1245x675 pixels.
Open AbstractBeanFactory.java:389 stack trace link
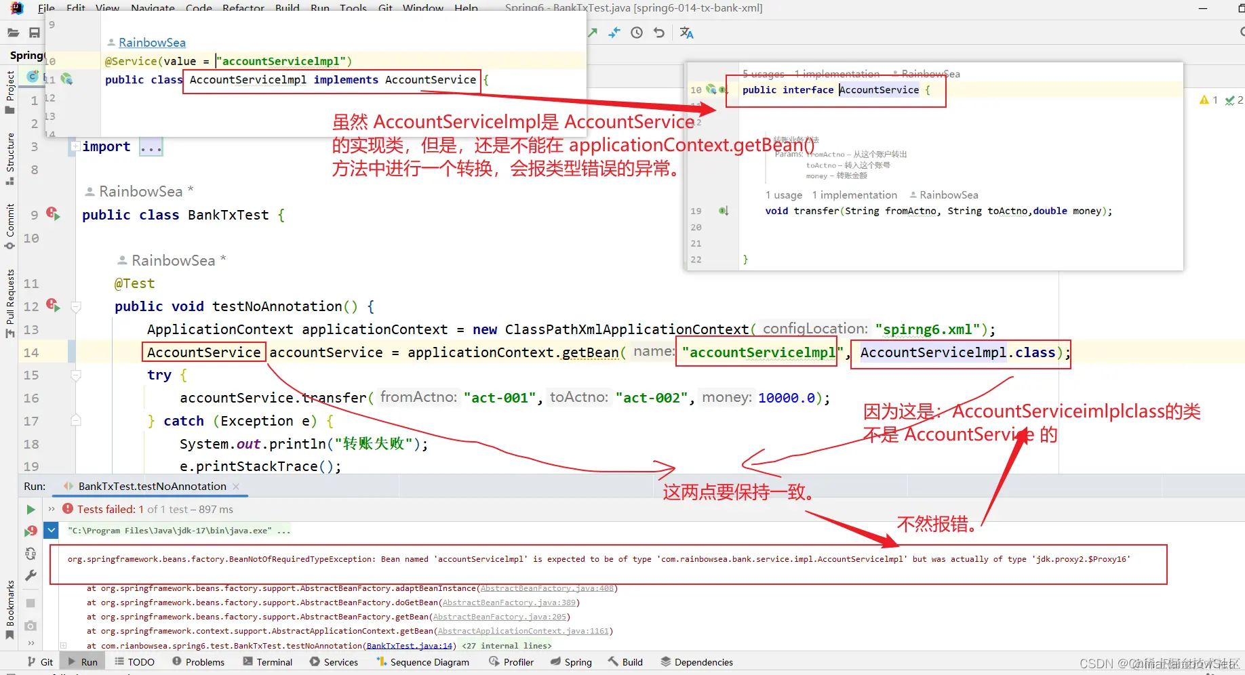(x=509, y=602)
